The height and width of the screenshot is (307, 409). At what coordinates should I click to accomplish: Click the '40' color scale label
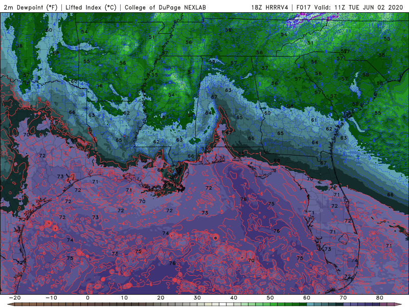(234, 298)
